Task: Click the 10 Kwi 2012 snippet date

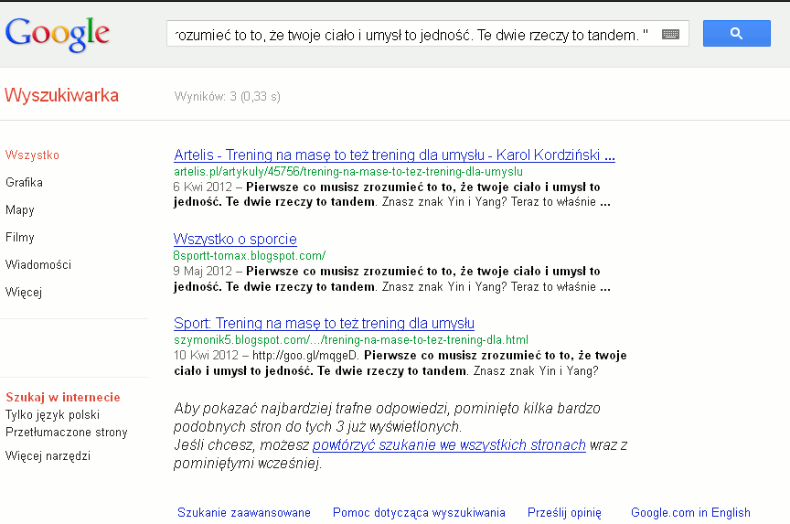Action: coord(206,355)
